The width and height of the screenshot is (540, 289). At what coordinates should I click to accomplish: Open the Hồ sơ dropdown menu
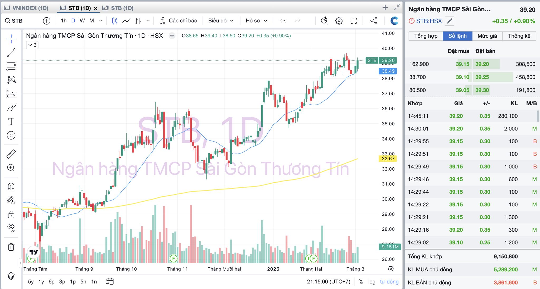[x=256, y=21]
